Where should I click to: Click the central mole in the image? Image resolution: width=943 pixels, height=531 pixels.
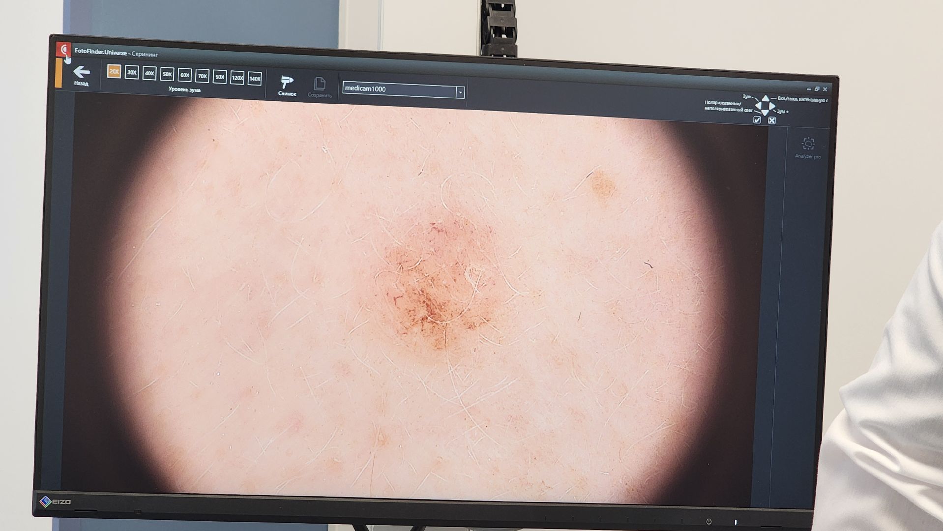tap(433, 290)
